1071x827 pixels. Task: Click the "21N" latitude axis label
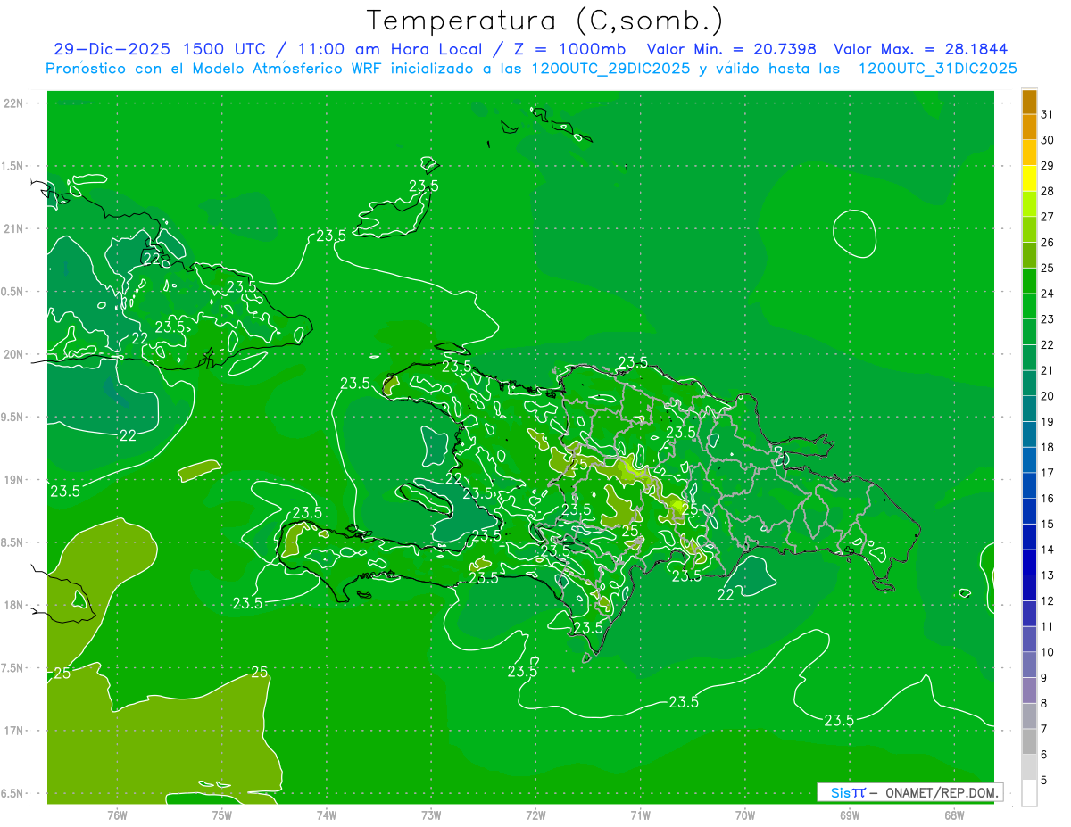[13, 228]
